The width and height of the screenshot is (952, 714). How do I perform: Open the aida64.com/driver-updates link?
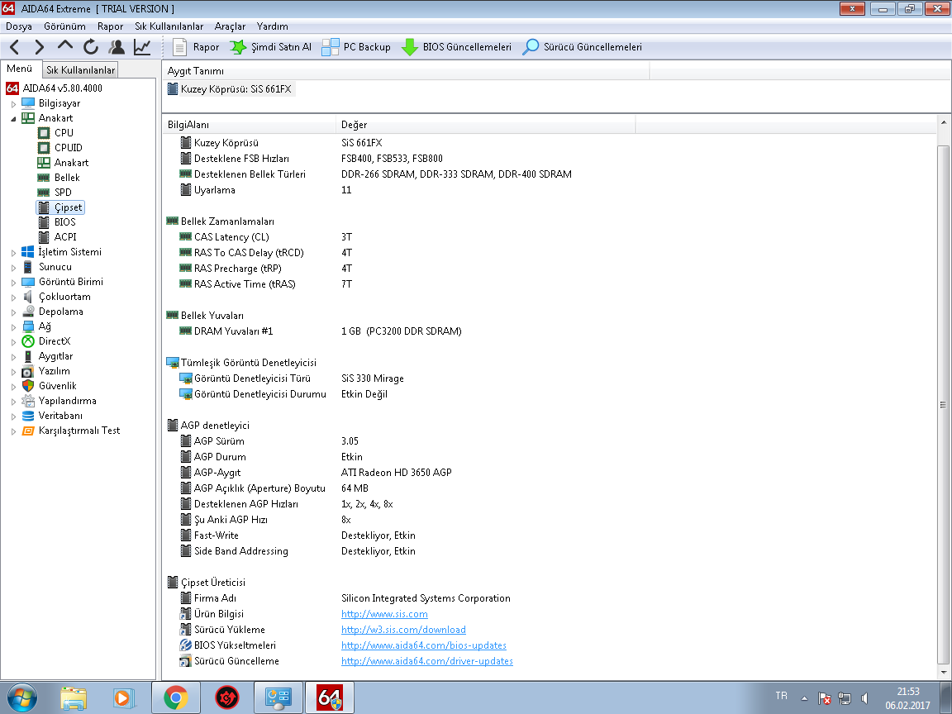coord(426,661)
